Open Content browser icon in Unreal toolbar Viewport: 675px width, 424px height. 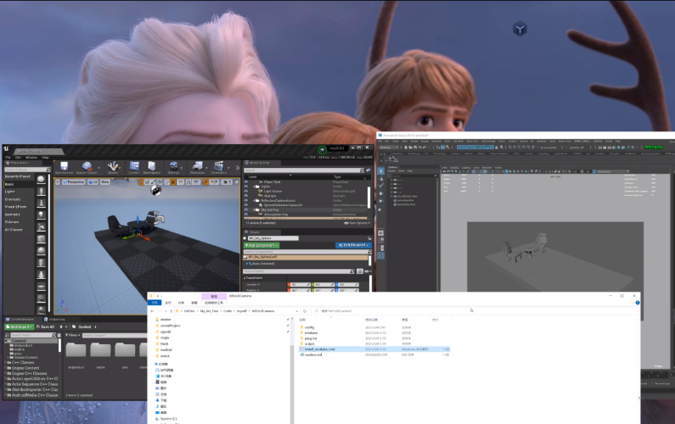134,167
